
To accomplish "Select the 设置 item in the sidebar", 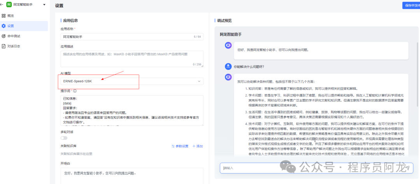I will point(10,26).
